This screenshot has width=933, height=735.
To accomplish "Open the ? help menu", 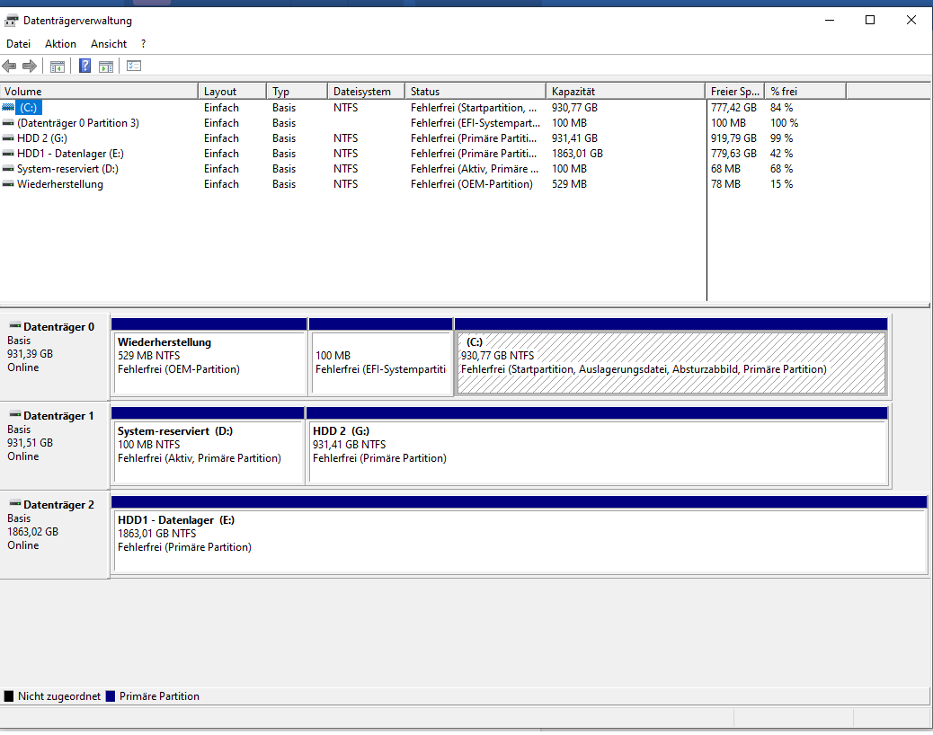I will click(144, 44).
